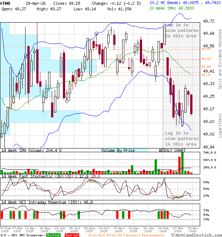Select the WEEKLY CHART label
Viewport: 222px width, 237px height.
click(x=172, y=150)
